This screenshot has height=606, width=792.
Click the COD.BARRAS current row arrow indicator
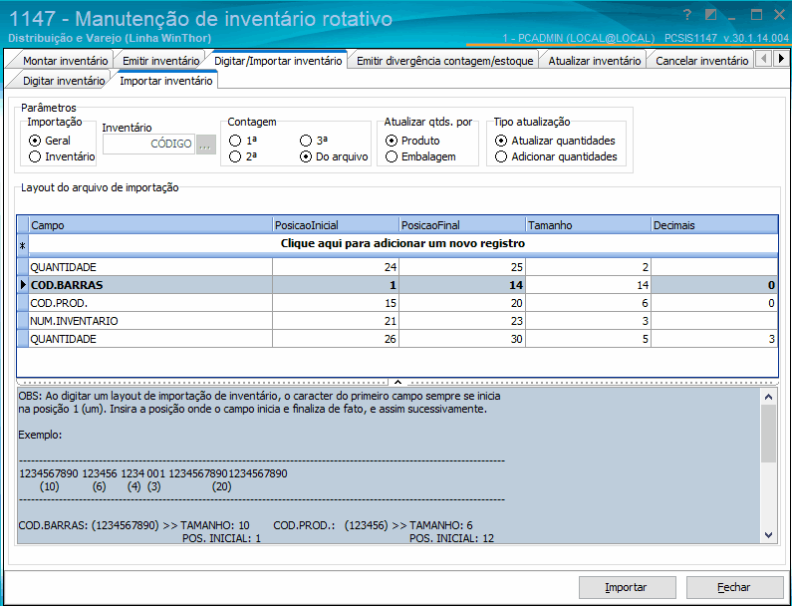coord(23,285)
